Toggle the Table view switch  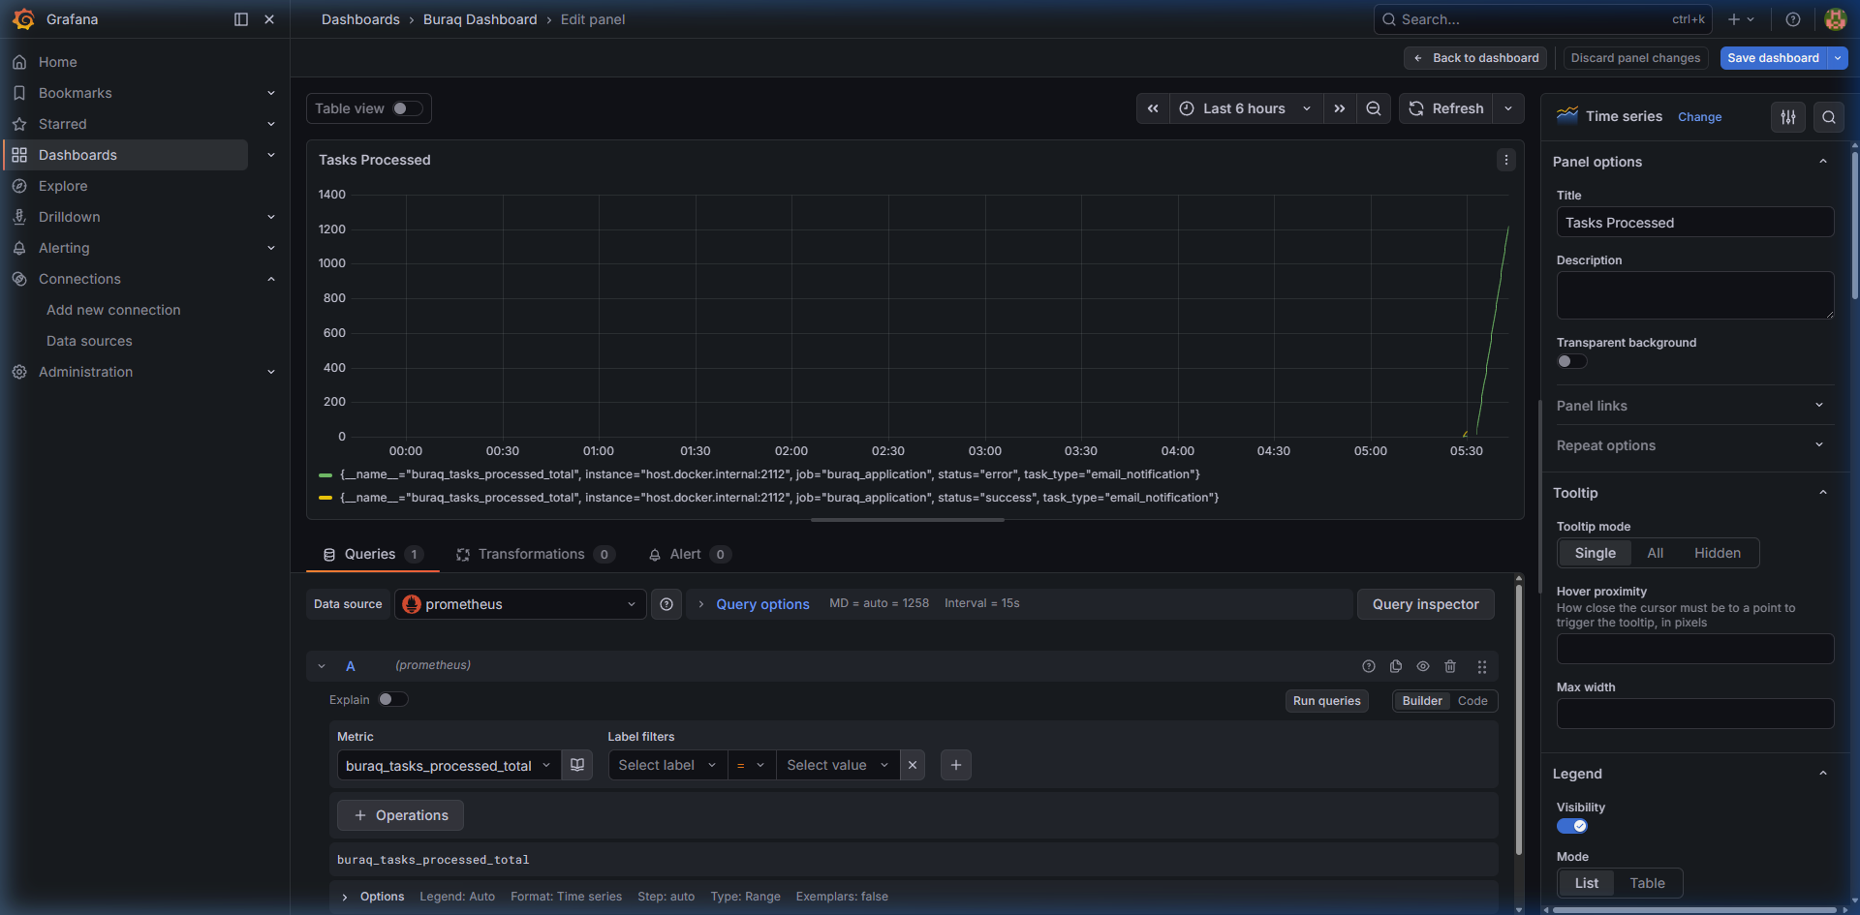click(x=408, y=108)
